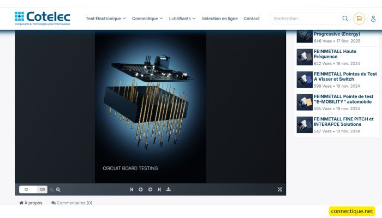Expand the Lubrifiants dropdown menu
Viewport: 382px width, 218px height.
[182, 19]
